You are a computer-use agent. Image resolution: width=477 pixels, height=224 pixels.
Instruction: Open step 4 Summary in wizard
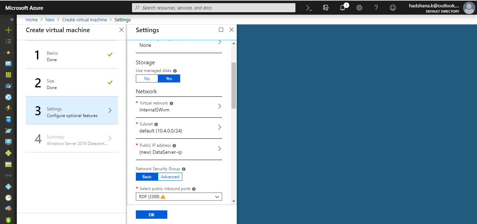click(x=72, y=138)
